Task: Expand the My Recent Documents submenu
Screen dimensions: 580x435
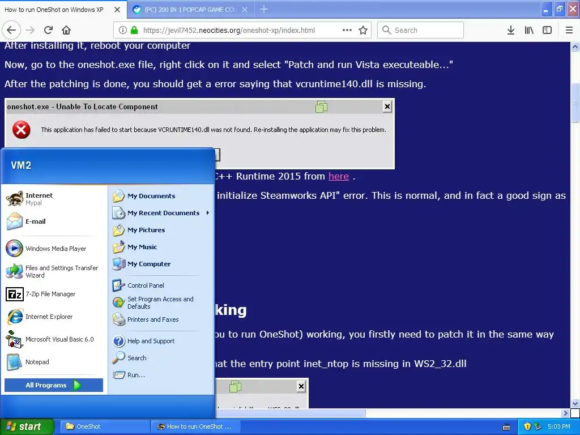Action: [161, 213]
